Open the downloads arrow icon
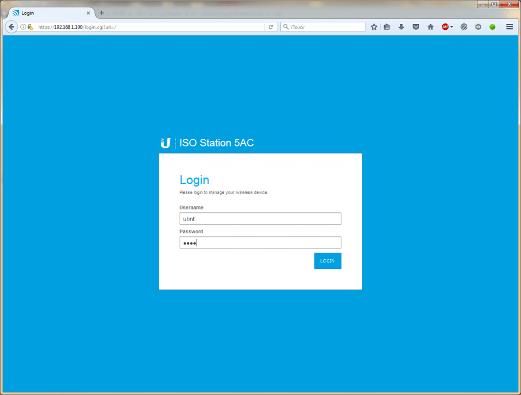This screenshot has height=395, width=521. click(x=401, y=27)
